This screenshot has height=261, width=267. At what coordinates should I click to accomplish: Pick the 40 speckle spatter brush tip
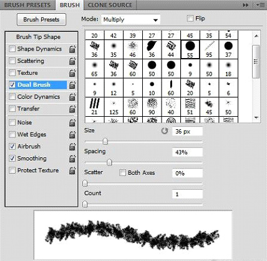click(171, 107)
